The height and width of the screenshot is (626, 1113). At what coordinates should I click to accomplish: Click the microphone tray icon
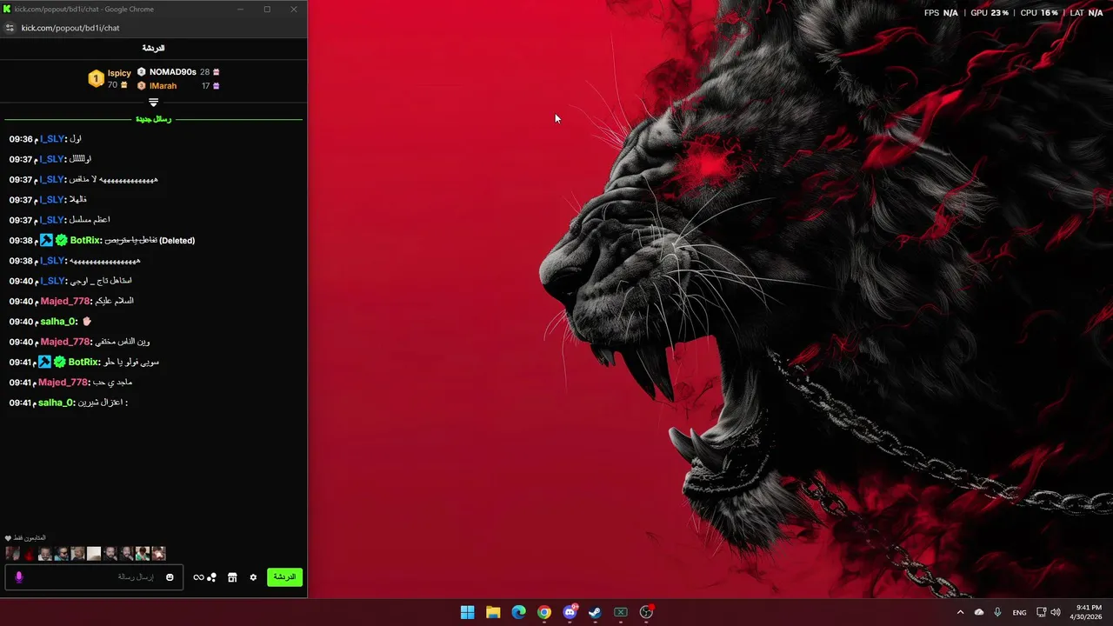(x=997, y=612)
